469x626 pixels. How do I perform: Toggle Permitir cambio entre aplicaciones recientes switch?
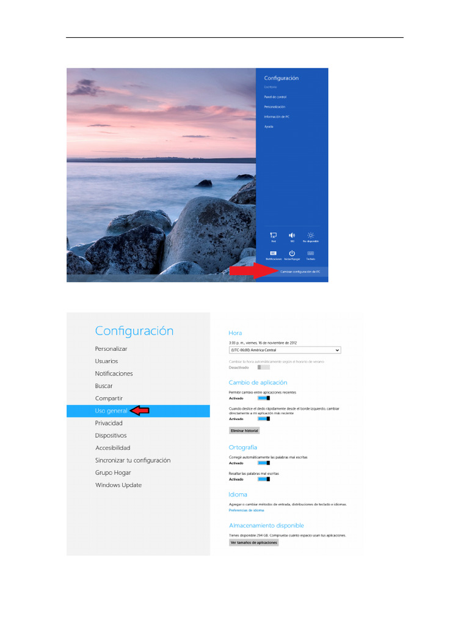tap(264, 398)
